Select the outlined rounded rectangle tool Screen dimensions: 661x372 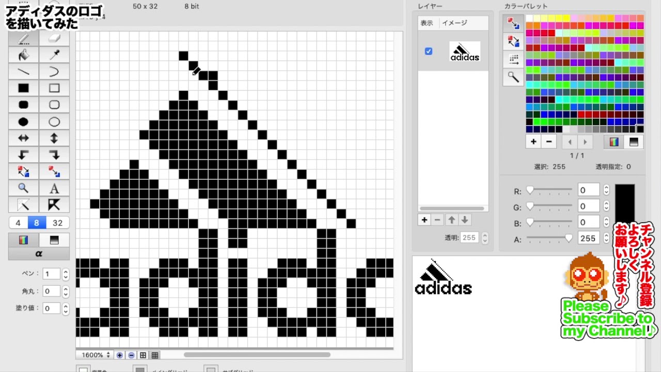click(54, 105)
